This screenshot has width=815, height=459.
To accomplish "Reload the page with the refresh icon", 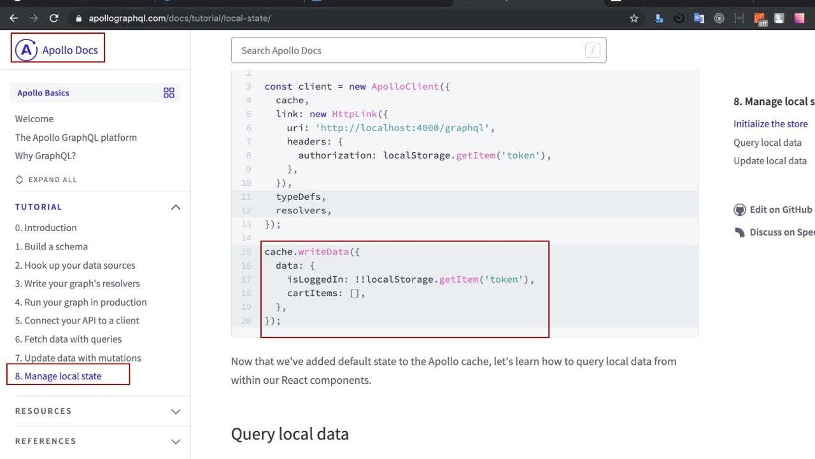I will pyautogui.click(x=54, y=18).
